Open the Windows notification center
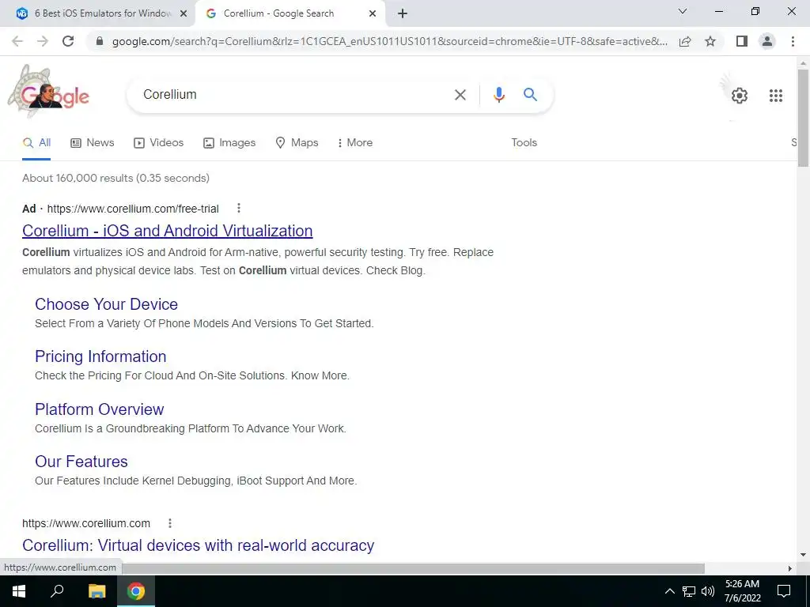Viewport: 810px width, 607px height. click(x=784, y=591)
